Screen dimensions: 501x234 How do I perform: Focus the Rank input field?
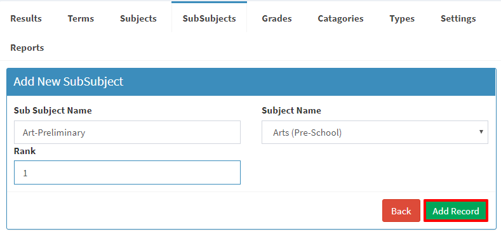pos(127,172)
